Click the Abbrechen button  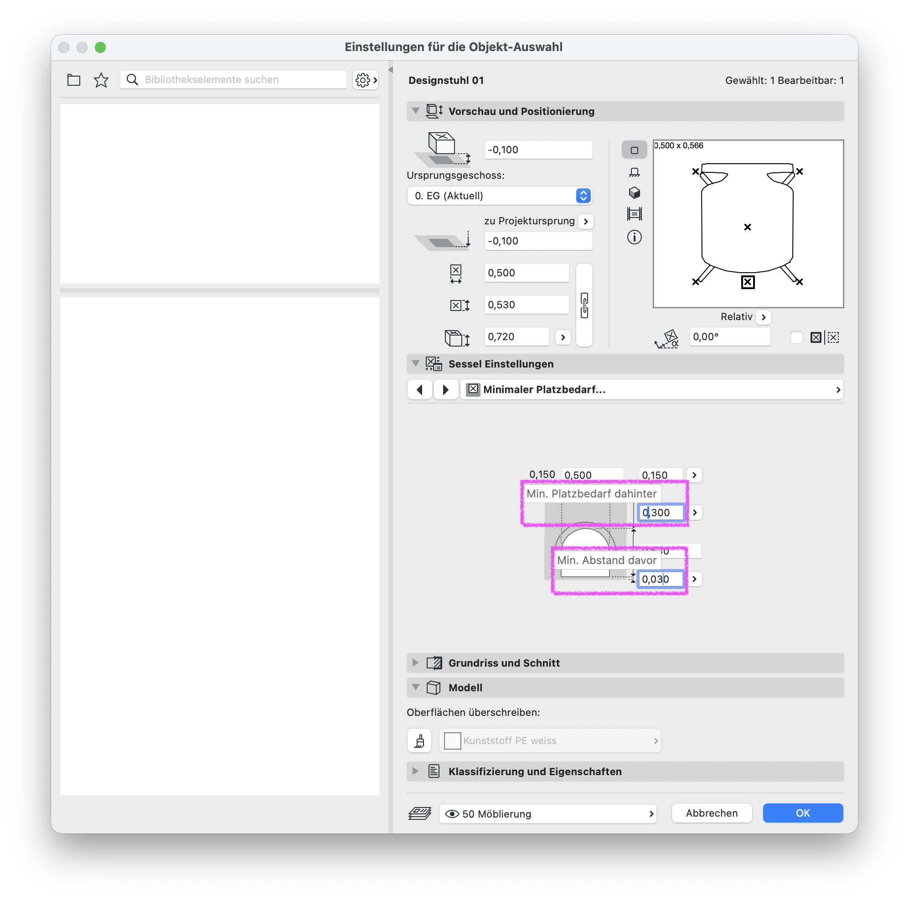(x=712, y=813)
